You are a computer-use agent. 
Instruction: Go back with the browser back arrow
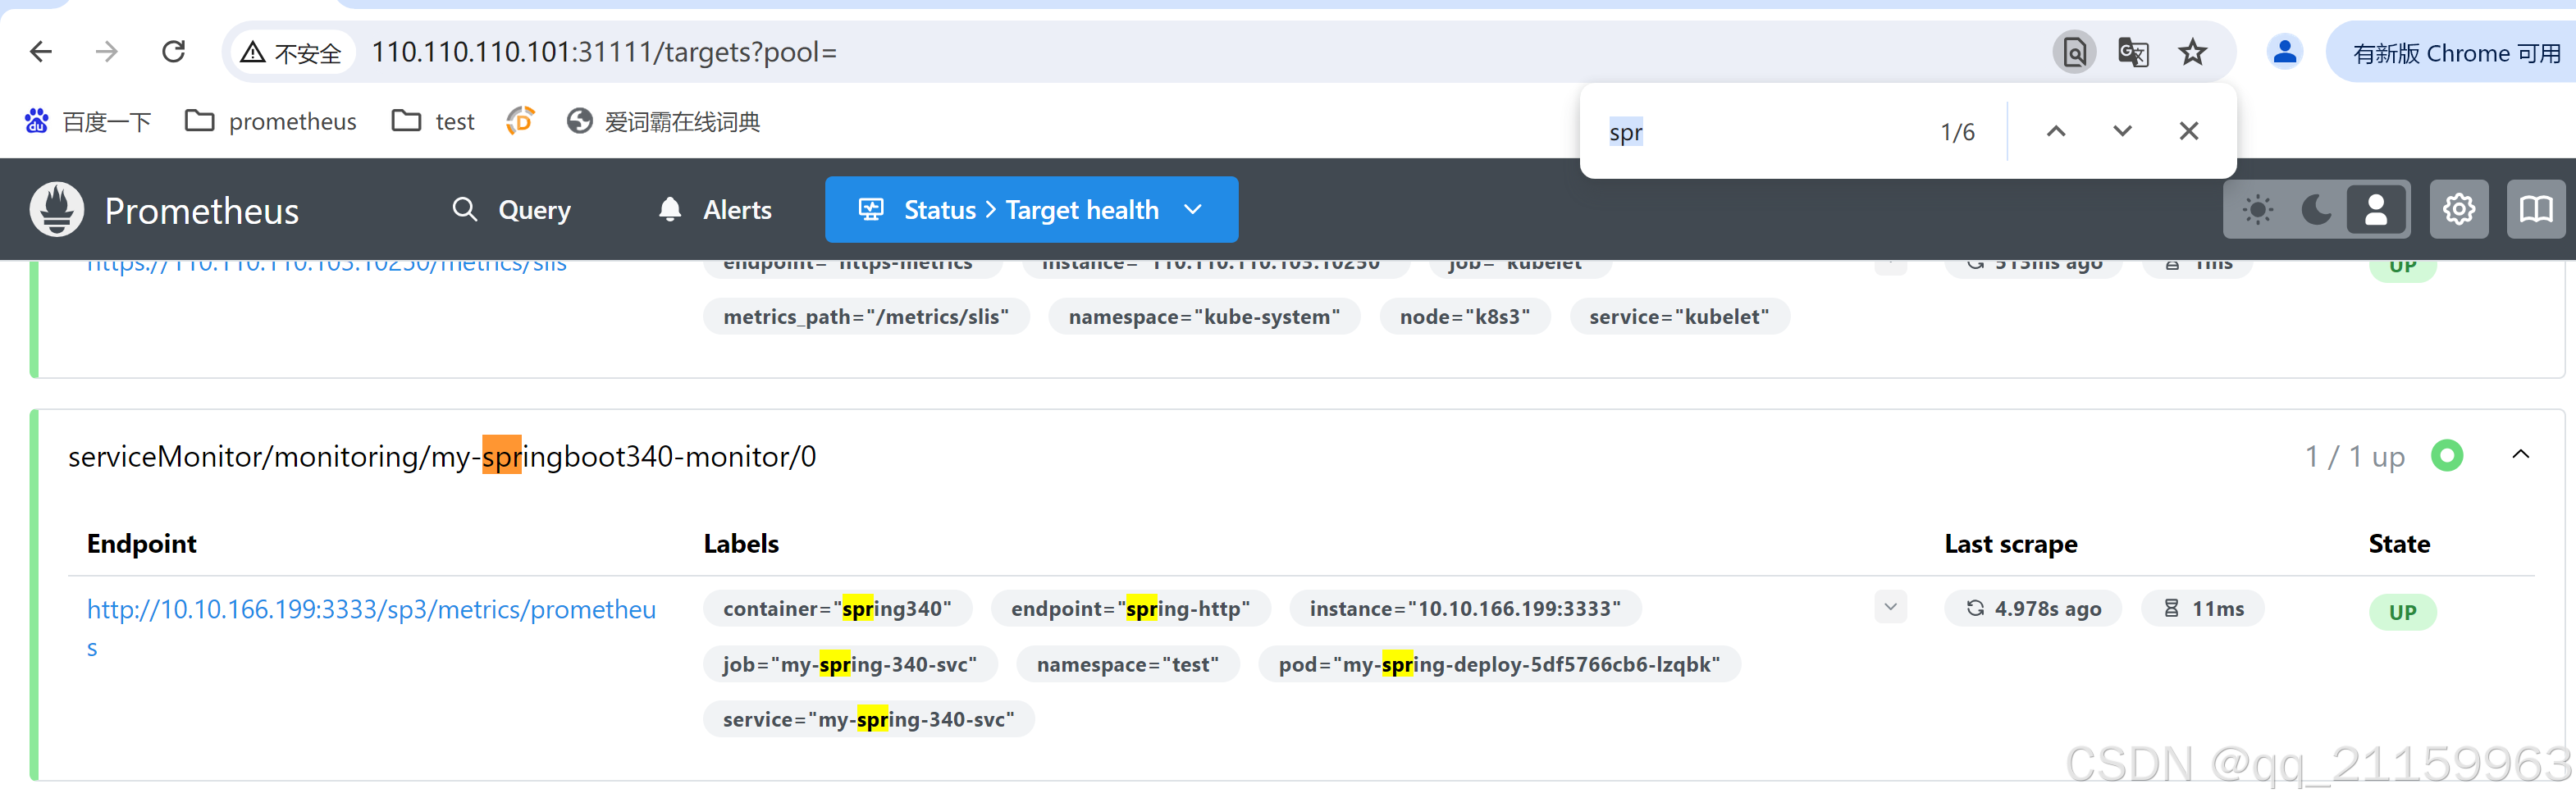[41, 52]
